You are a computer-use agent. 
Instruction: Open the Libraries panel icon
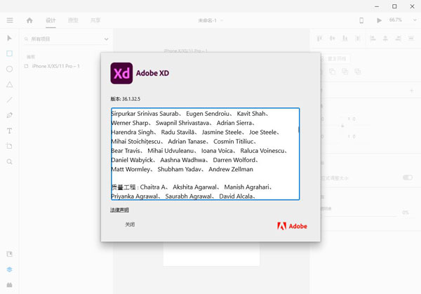[9, 254]
